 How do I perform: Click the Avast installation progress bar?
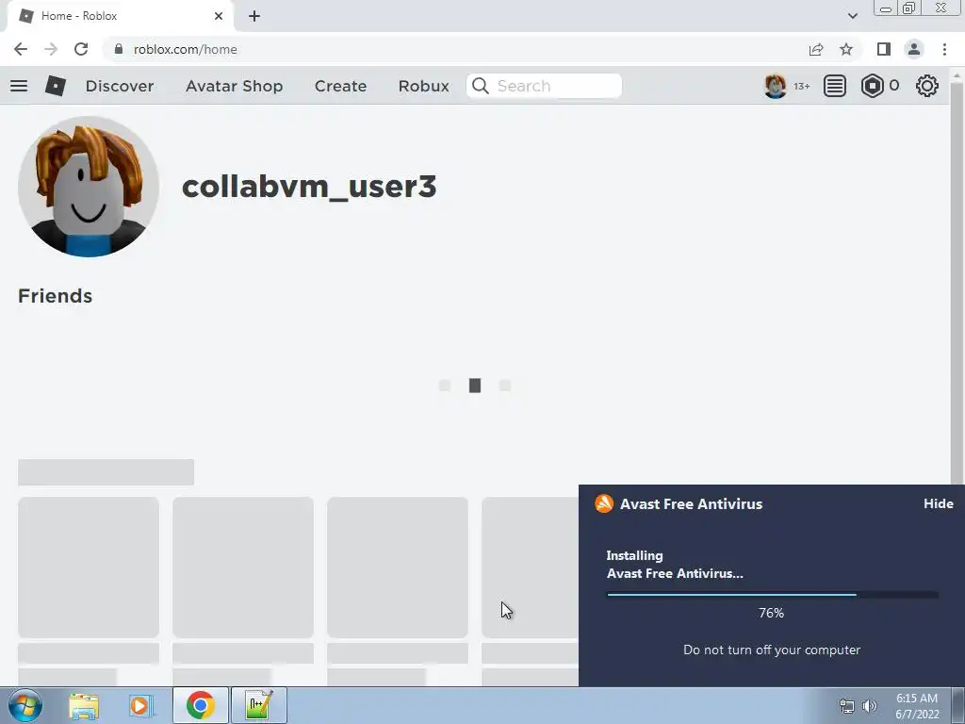point(773,595)
